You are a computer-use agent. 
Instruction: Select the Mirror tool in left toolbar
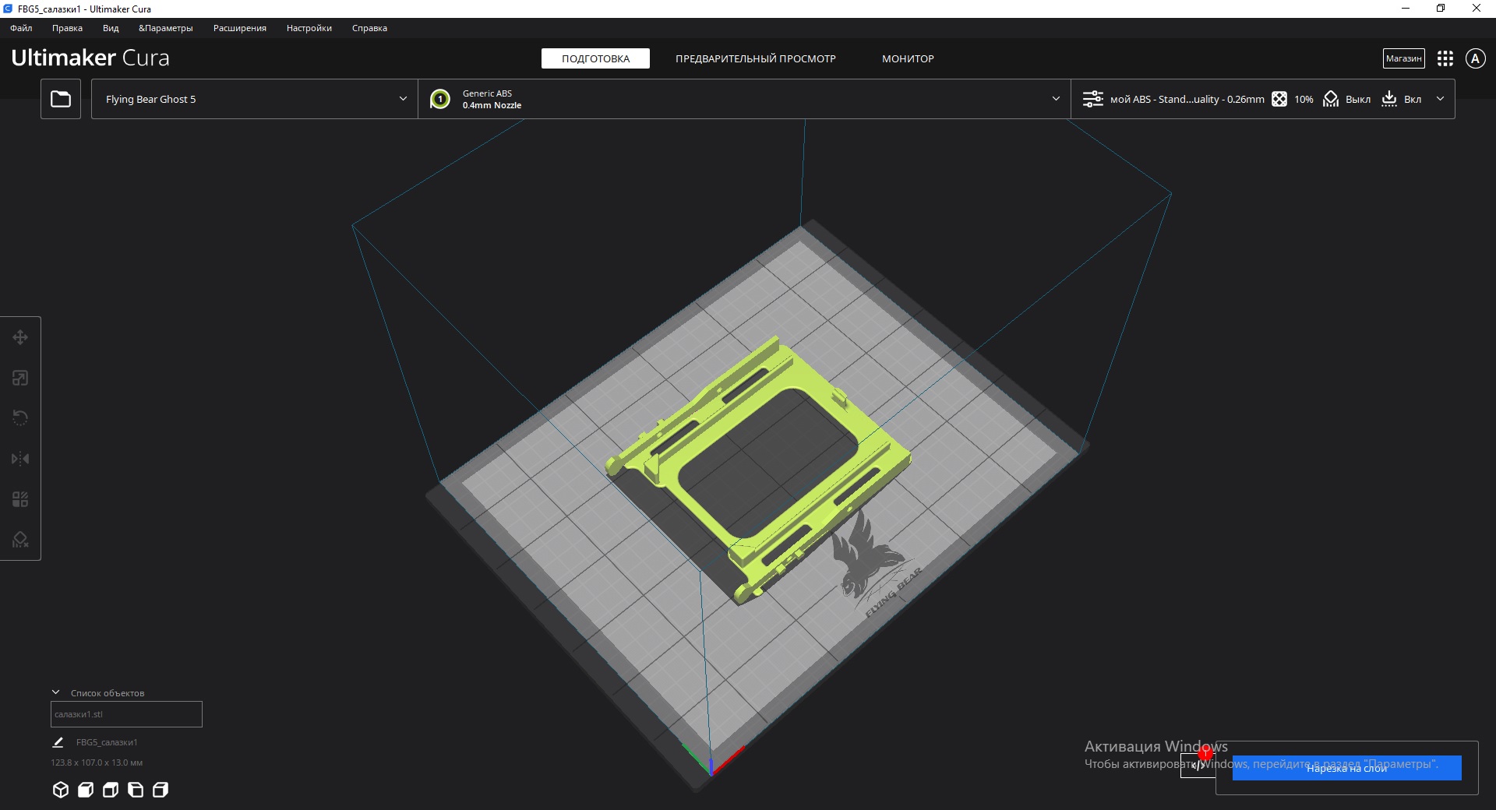(x=20, y=459)
